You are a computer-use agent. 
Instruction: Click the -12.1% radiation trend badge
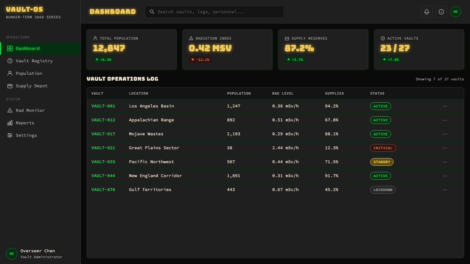tap(200, 59)
